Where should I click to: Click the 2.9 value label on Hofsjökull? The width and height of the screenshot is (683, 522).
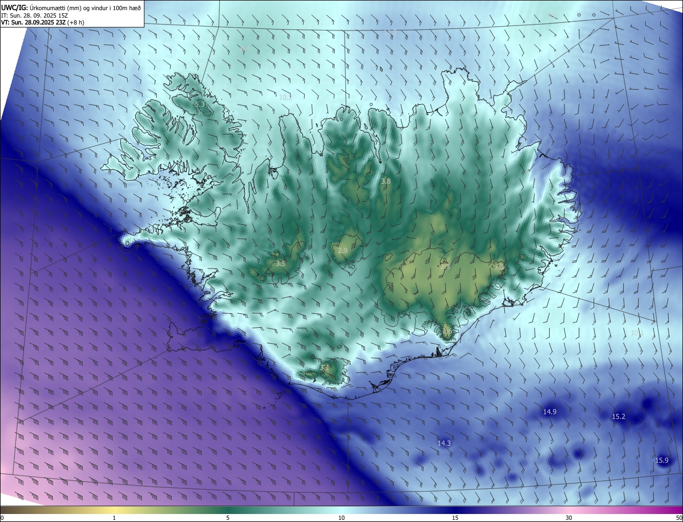[343, 250]
